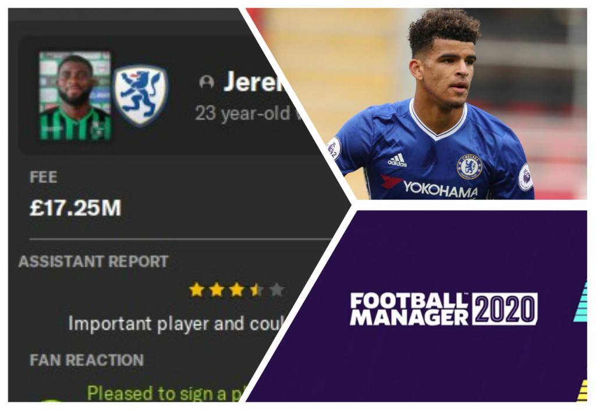Click the half-filled fourth rating star
The image size is (596, 410).
pyautogui.click(x=257, y=290)
